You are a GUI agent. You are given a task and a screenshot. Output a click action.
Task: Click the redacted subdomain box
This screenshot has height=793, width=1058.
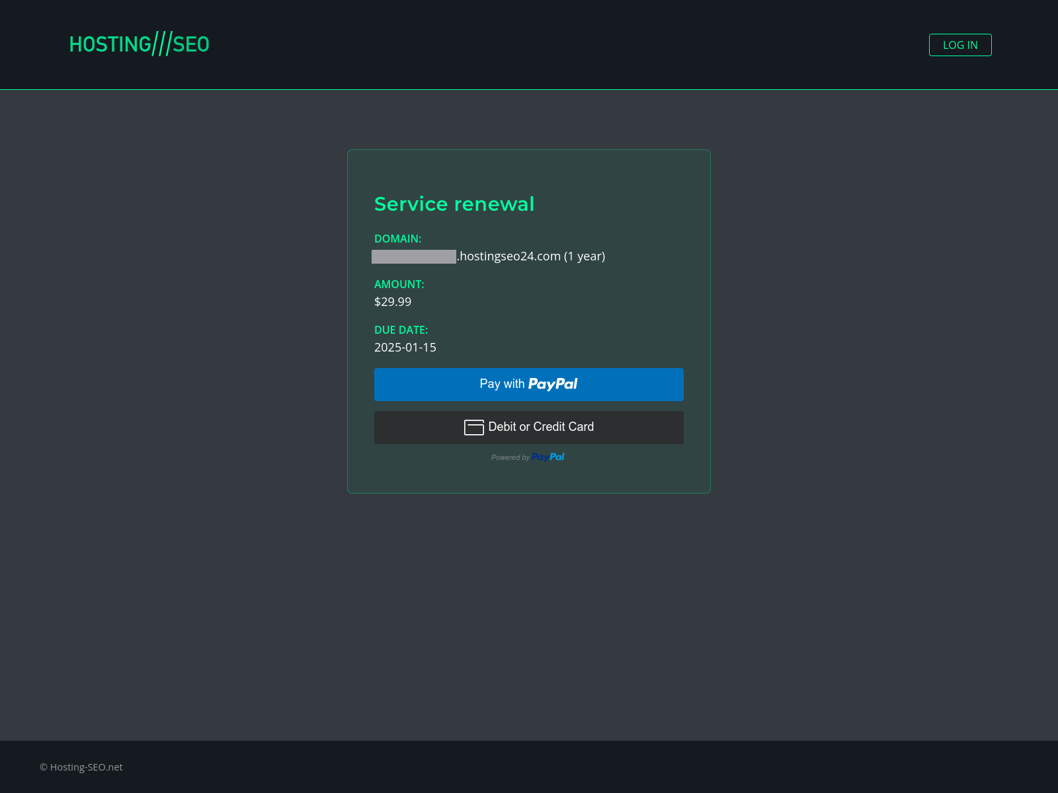pos(414,256)
